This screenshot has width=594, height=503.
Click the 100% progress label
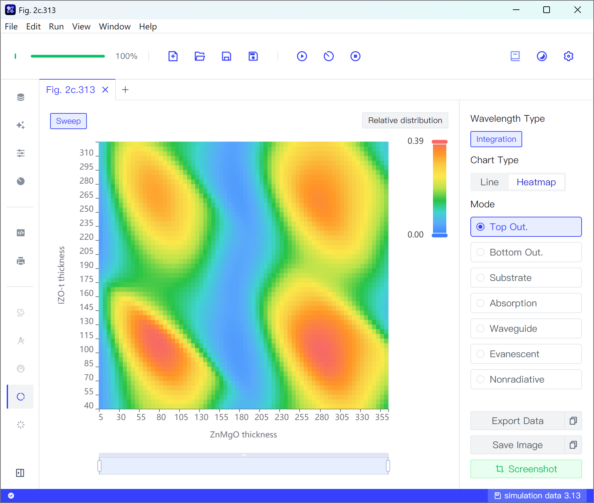pyautogui.click(x=126, y=56)
